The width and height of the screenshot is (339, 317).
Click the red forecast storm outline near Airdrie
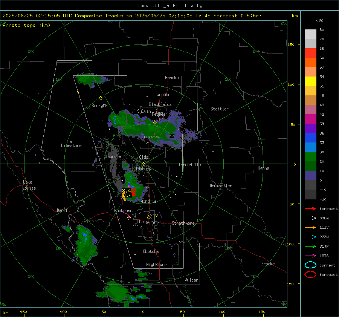pyautogui.click(x=133, y=191)
